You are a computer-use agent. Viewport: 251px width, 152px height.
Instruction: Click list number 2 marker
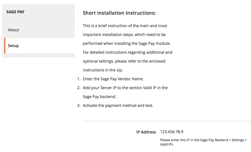point(79,88)
